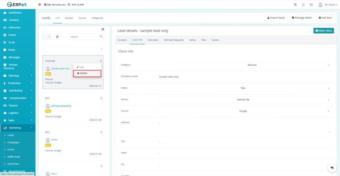Click the refresh icon beside the filter
The image size is (340, 176).
click(x=58, y=37)
